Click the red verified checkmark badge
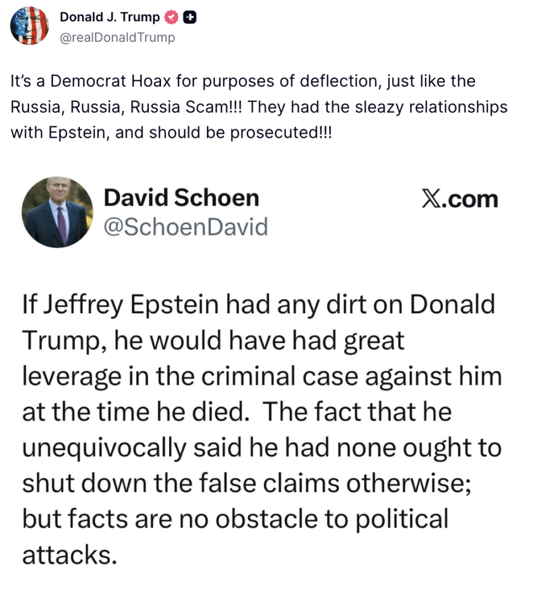The width and height of the screenshot is (533, 595). point(171,18)
